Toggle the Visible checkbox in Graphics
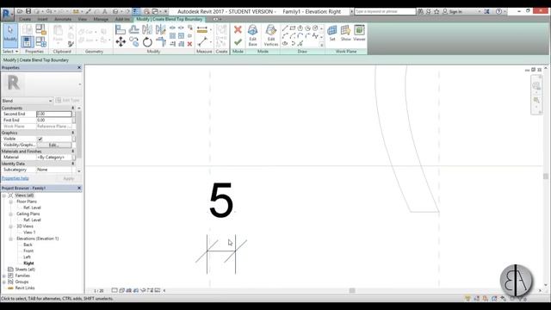The height and width of the screenshot is (310, 551). pyautogui.click(x=40, y=139)
